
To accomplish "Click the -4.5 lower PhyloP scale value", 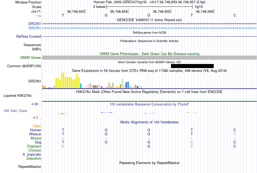I will [35, 118].
